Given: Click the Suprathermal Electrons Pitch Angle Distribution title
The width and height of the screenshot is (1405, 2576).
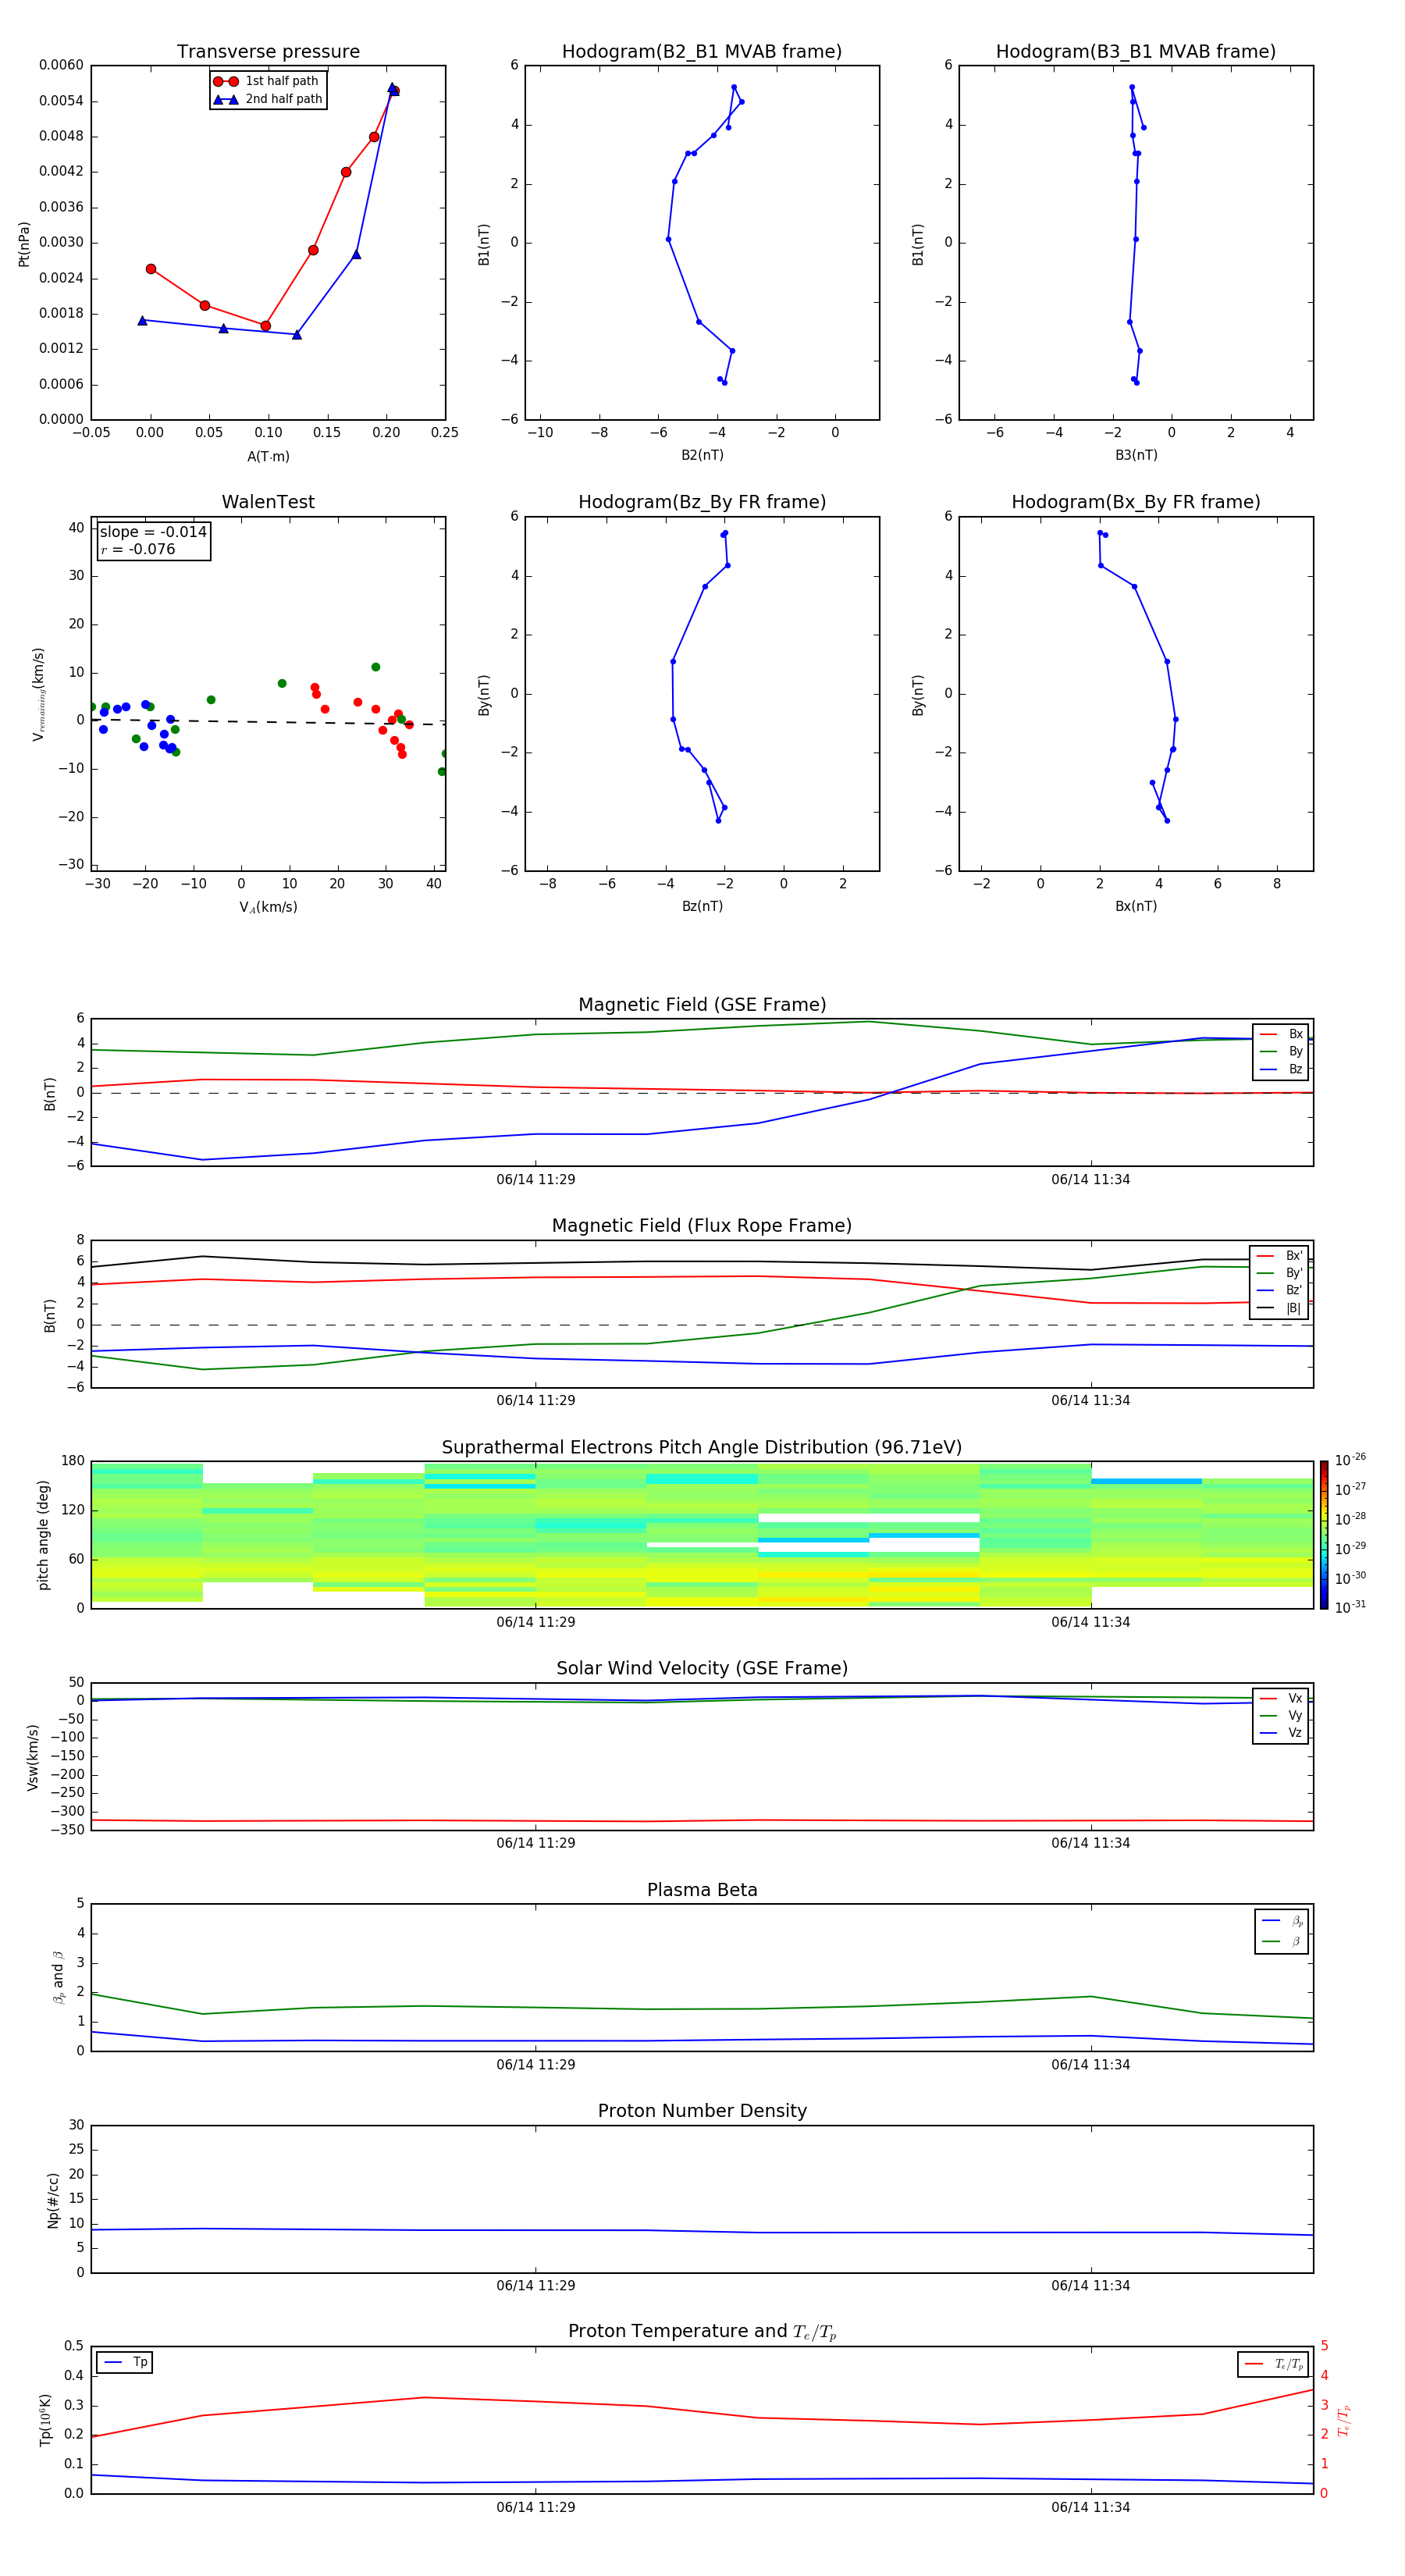Looking at the screenshot, I should tap(702, 1447).
